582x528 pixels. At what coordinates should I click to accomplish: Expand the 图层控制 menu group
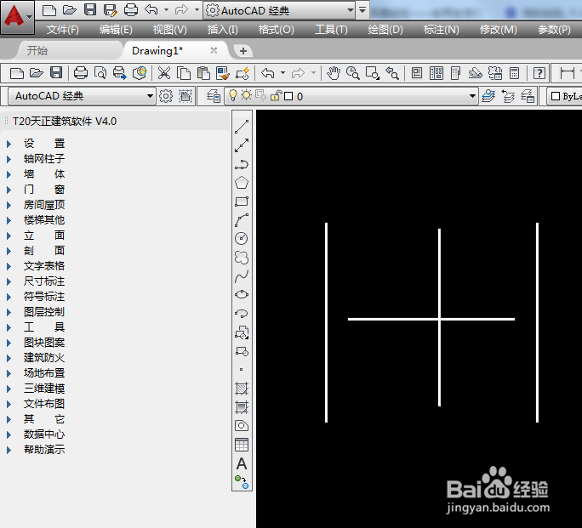[9, 312]
